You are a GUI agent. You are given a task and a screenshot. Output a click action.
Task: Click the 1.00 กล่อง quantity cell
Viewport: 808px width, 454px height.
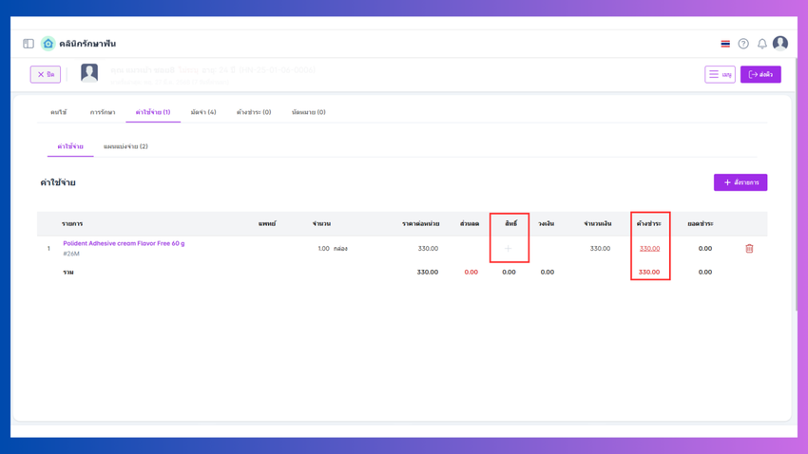pos(333,249)
